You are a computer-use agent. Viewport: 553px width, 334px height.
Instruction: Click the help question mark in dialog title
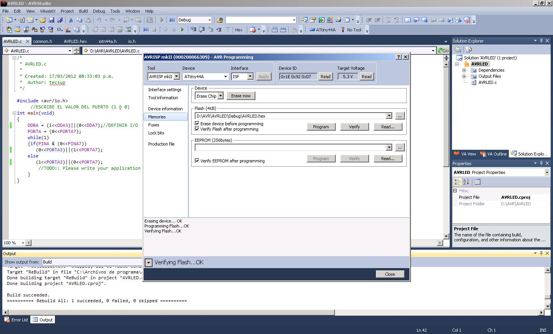click(x=398, y=57)
